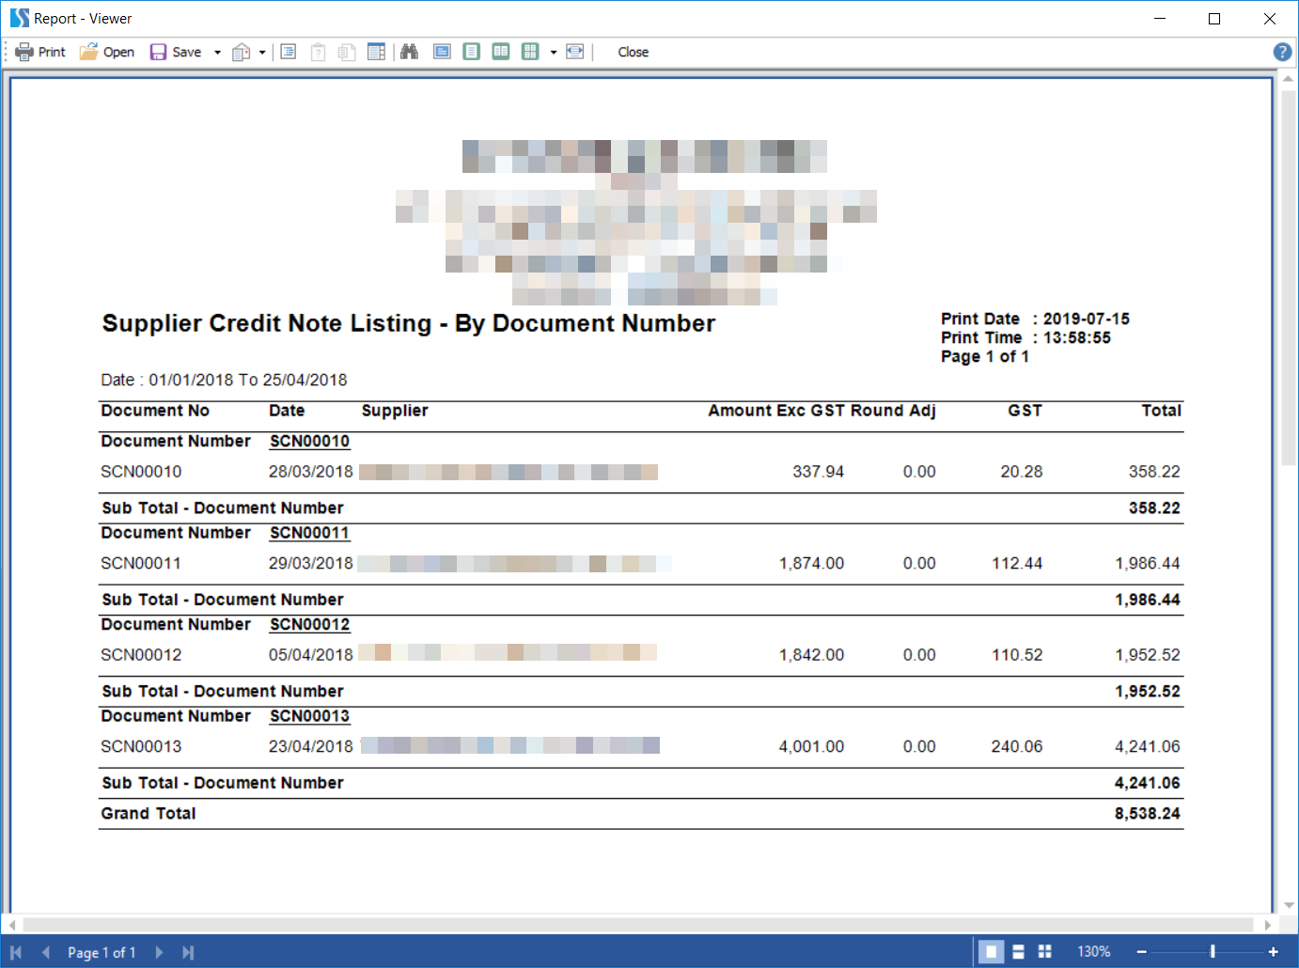Select multiple pages view in toolbar
Screen dimensions: 1299x968
(x=531, y=52)
